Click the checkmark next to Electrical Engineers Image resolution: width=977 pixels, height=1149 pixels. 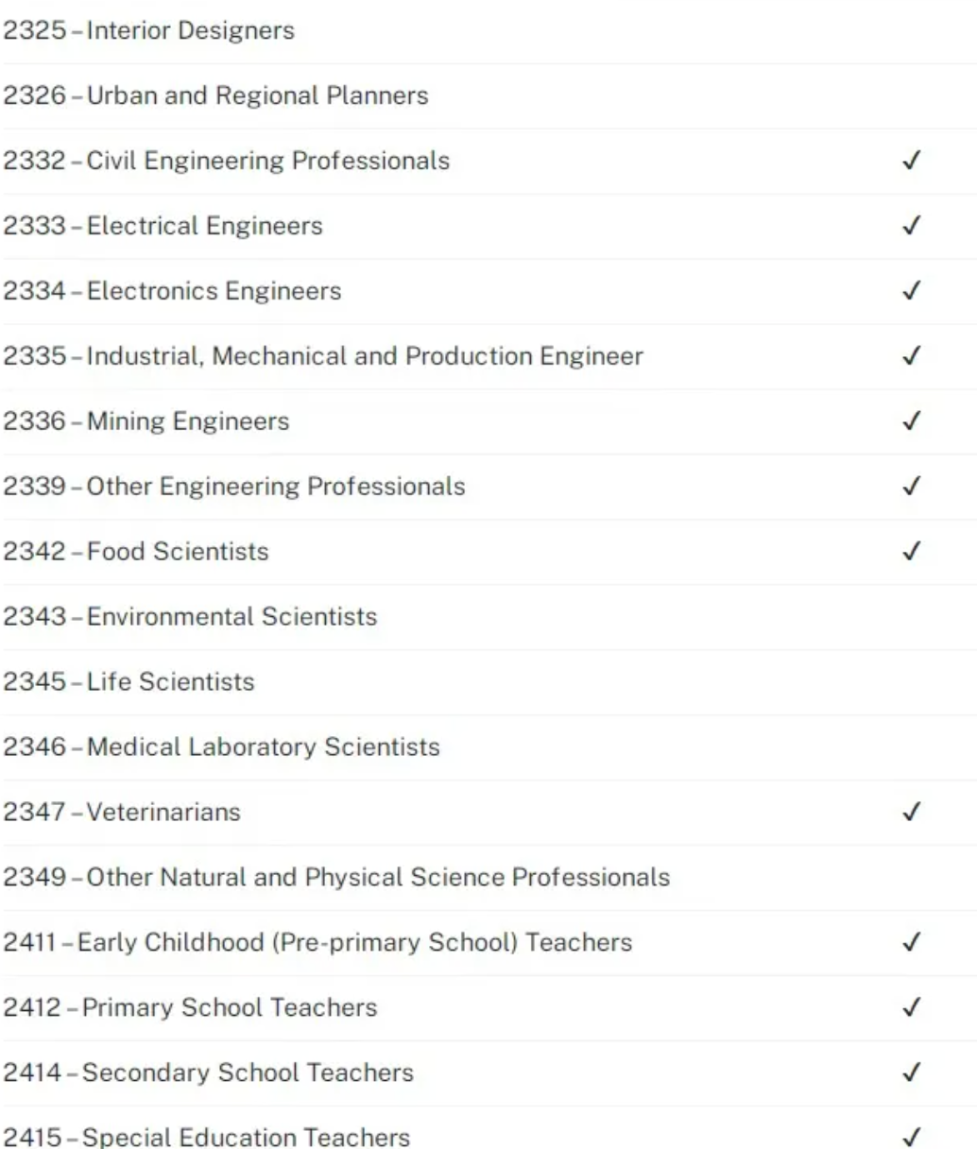click(911, 227)
